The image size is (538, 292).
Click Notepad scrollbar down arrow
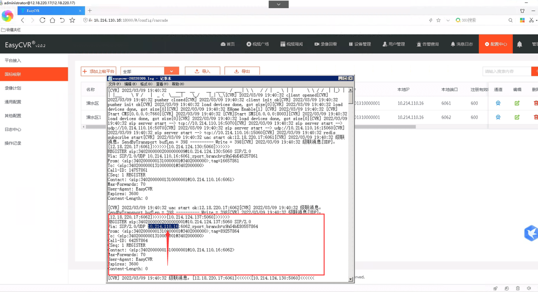(x=351, y=279)
